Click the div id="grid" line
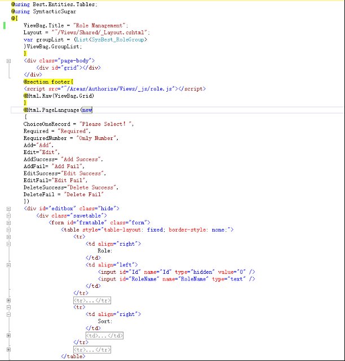This screenshot has width=345, height=361. [68, 67]
